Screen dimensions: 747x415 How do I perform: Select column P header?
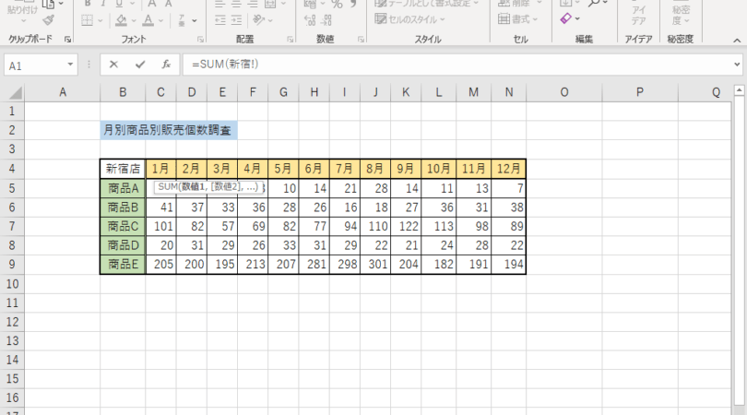click(640, 92)
